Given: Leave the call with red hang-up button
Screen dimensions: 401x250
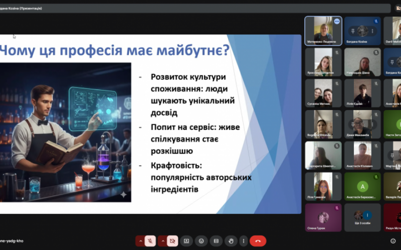Looking at the screenshot, I should 258,241.
